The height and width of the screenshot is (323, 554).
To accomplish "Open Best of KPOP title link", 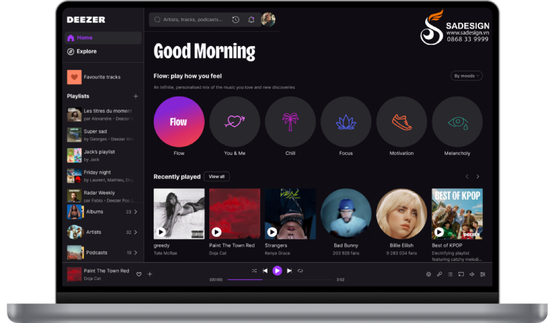I will 447,245.
